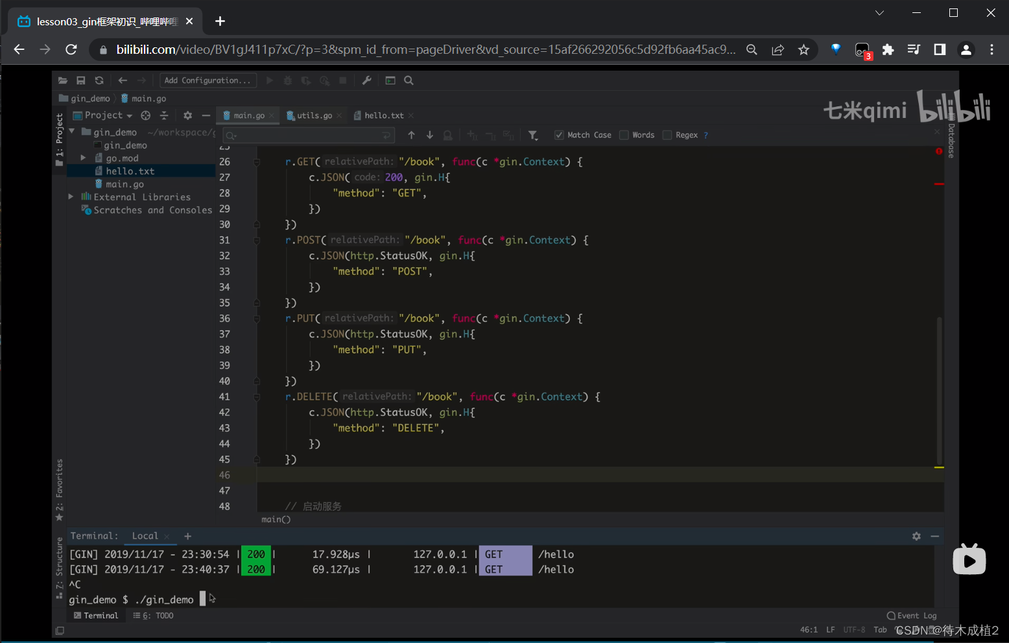Click the Stop square icon in IDE toolbar
Screen dimensions: 1009x643
tap(343, 80)
